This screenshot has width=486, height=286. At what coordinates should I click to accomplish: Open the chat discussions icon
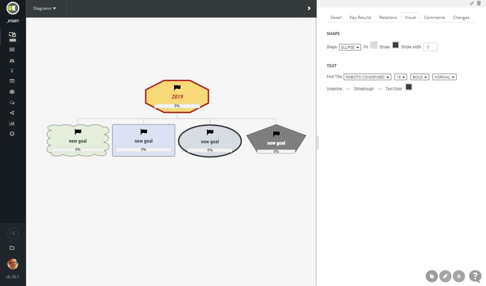[x=12, y=102]
